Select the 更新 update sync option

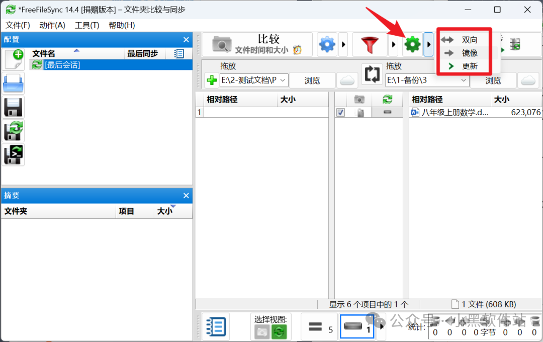point(464,66)
